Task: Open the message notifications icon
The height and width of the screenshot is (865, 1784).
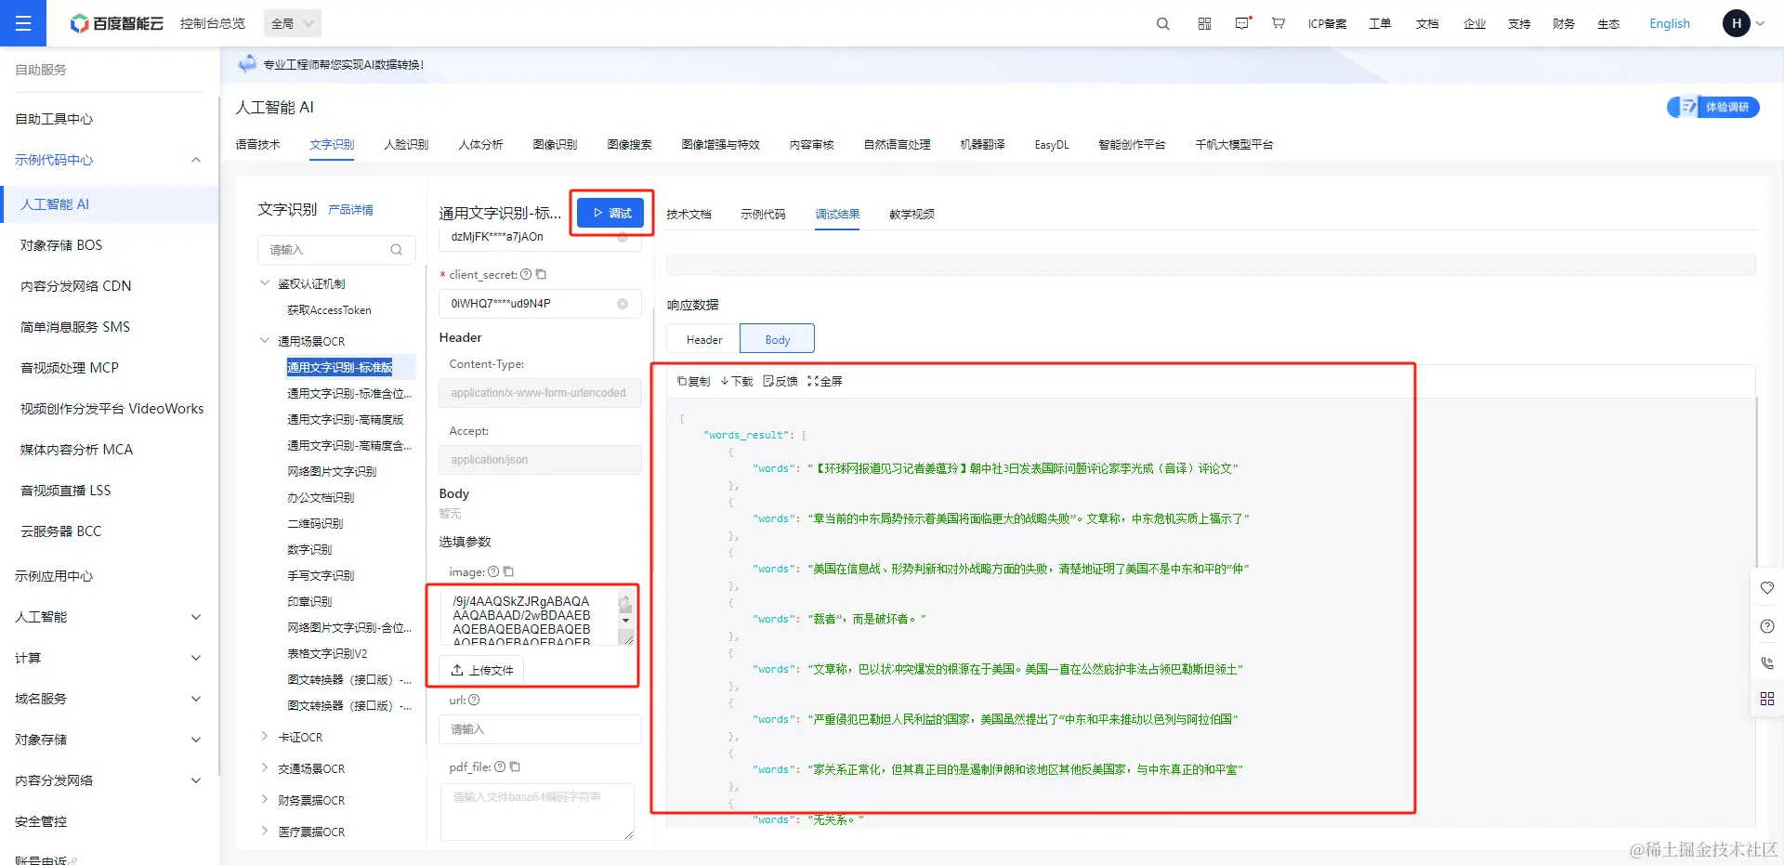Action: tap(1242, 23)
